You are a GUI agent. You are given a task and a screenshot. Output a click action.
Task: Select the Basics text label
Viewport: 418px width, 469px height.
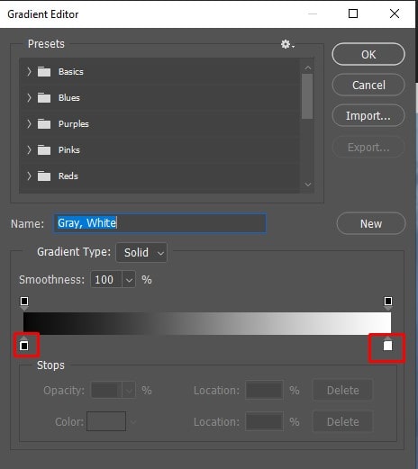tap(71, 72)
